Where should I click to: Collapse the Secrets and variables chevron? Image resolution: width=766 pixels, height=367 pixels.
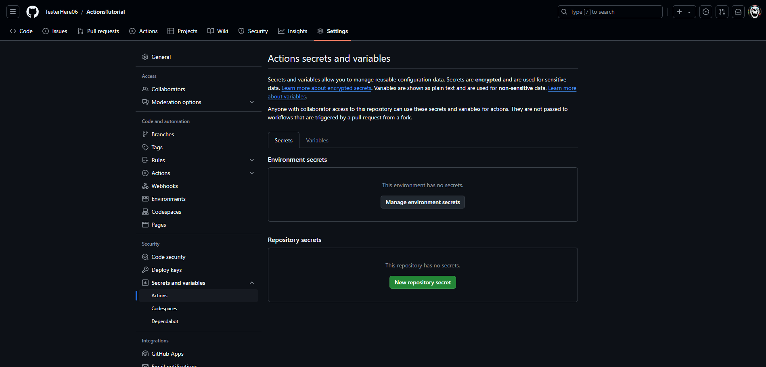point(252,283)
